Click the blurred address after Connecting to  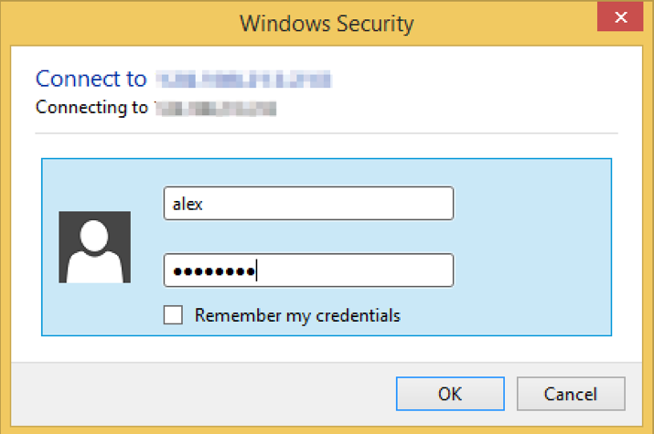215,108
